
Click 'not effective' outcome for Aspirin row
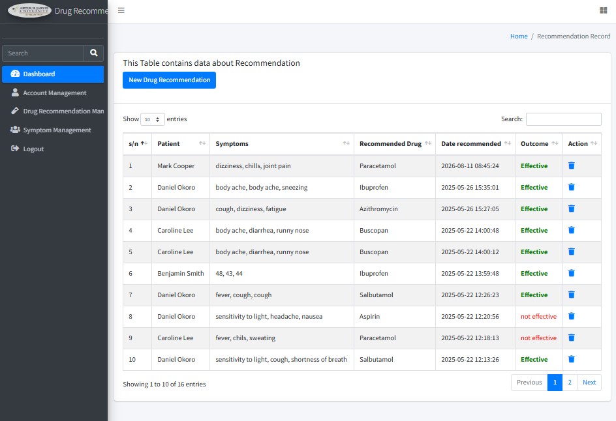[538, 317]
